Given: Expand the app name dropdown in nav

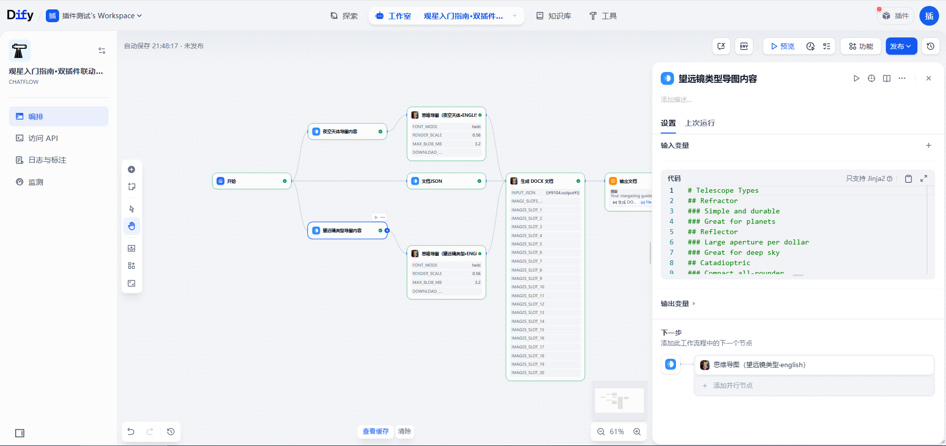Looking at the screenshot, I should point(515,16).
